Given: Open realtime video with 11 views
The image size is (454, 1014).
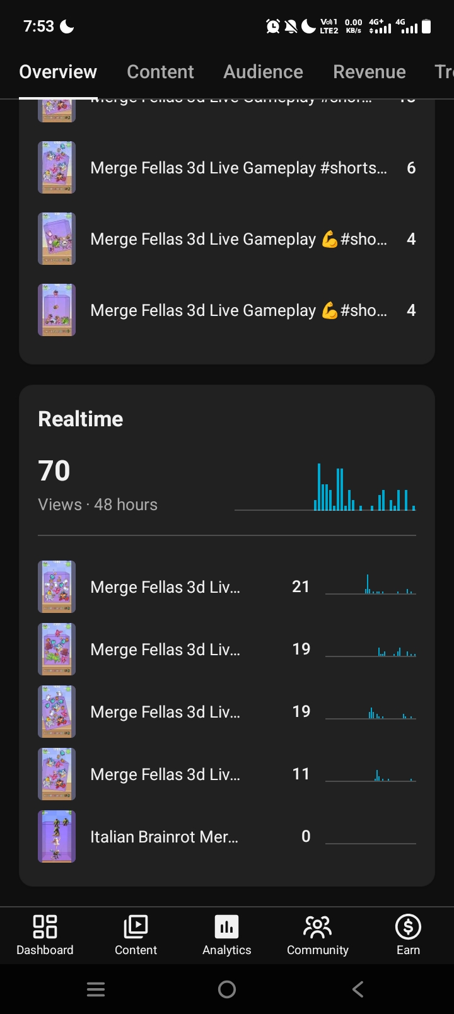Looking at the screenshot, I should click(x=227, y=774).
